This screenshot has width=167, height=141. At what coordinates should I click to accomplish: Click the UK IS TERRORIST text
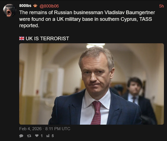coord(47,38)
